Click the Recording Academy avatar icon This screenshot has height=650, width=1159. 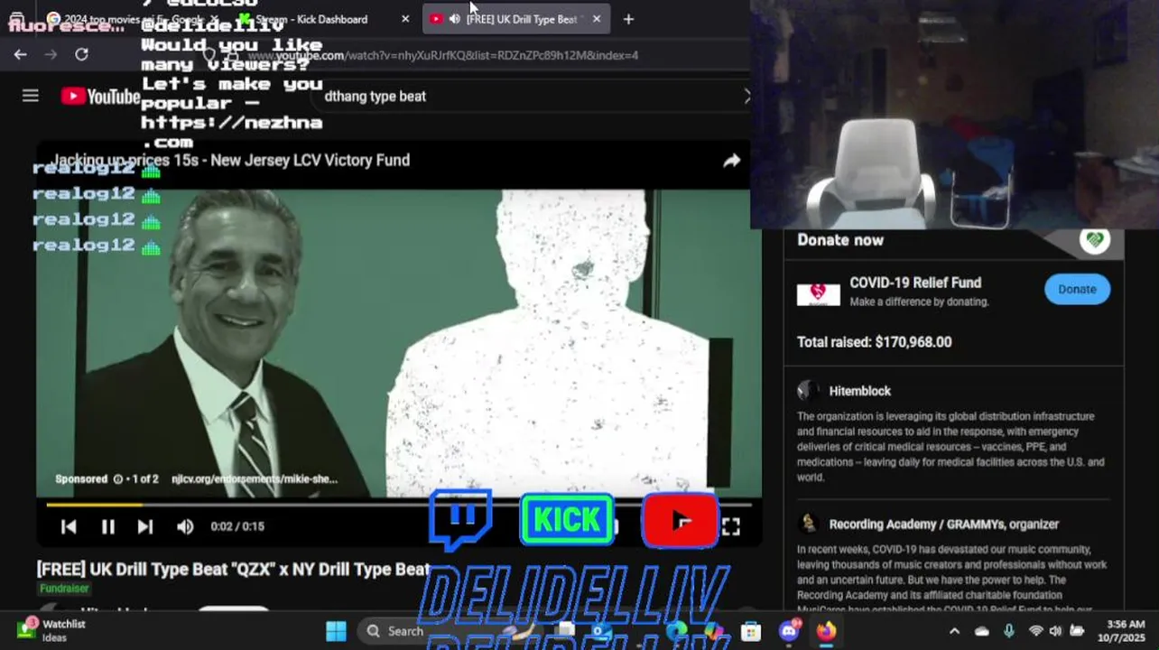[x=808, y=524]
